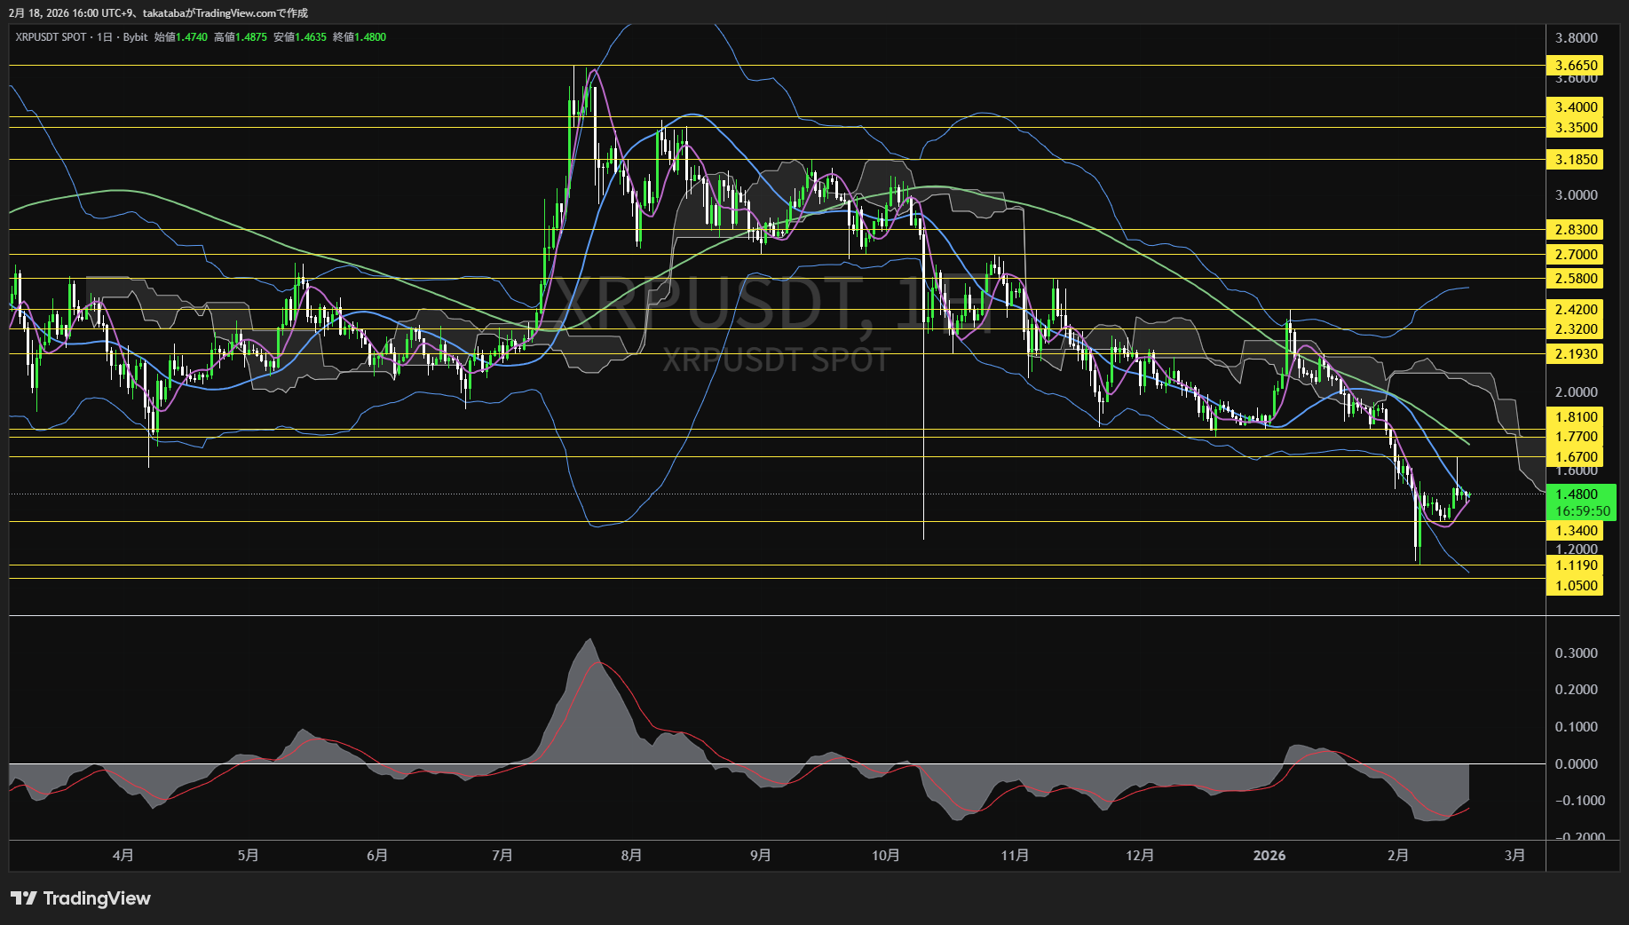Click the 3.0000 price axis tick
The width and height of the screenshot is (1629, 925).
pyautogui.click(x=1576, y=194)
